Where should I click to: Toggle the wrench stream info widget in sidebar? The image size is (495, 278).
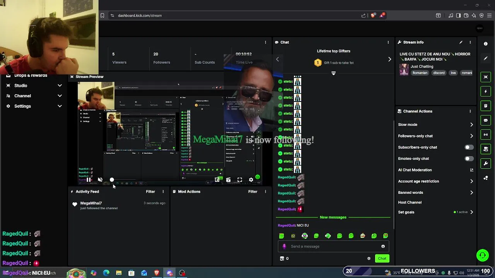[x=486, y=164]
